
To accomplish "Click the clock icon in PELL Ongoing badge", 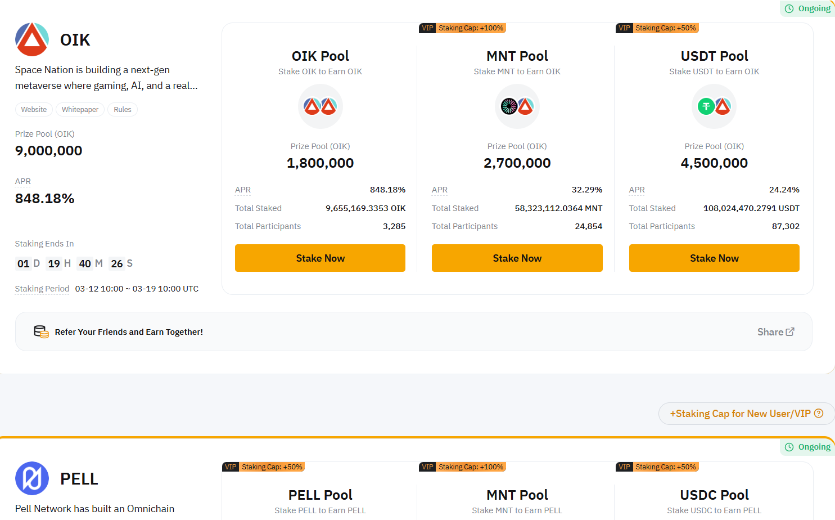I will [x=789, y=447].
